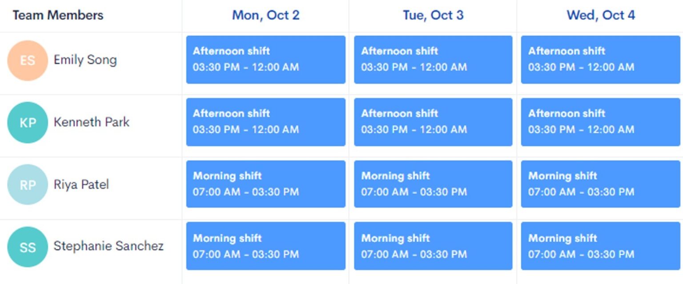The height and width of the screenshot is (284, 683).
Task: Open the Mon, Oct 2 column header
Action: tap(265, 15)
